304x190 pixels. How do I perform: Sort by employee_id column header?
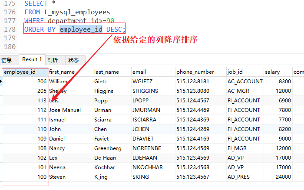[x=25, y=72]
